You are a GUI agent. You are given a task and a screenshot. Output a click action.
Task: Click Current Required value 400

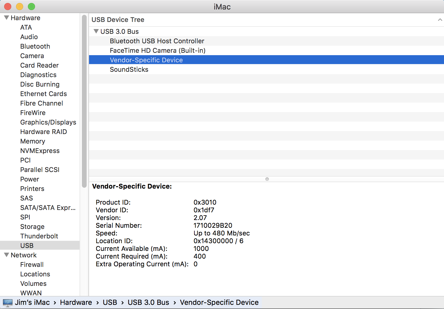(199, 256)
